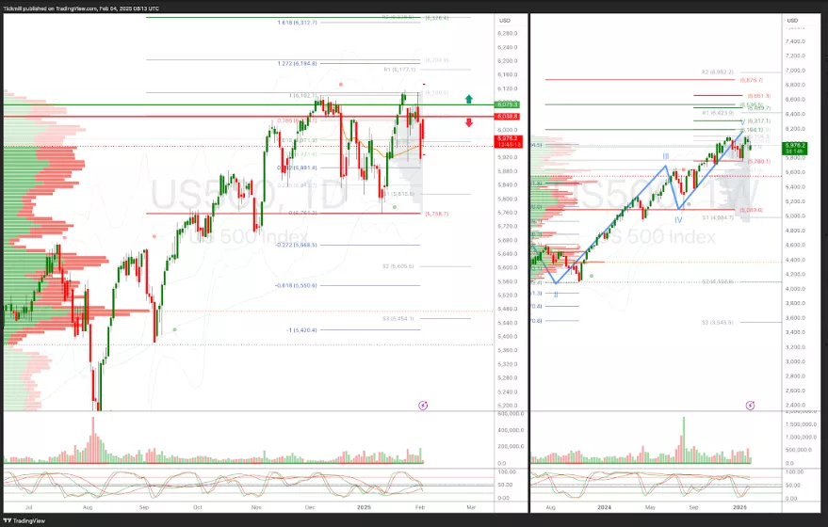Click the Jul label on daily time axis
Image resolution: width=828 pixels, height=527 pixels.
[29, 507]
